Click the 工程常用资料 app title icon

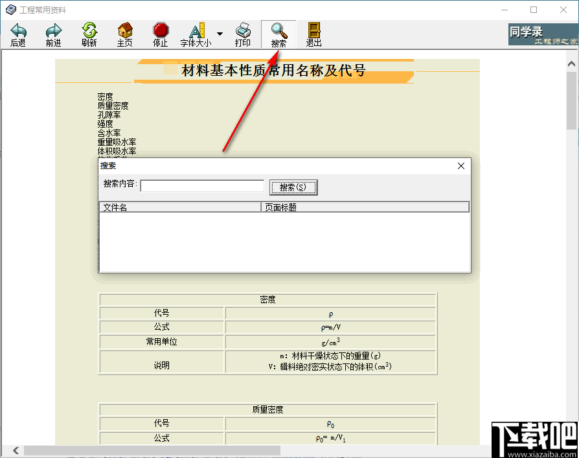(x=11, y=10)
